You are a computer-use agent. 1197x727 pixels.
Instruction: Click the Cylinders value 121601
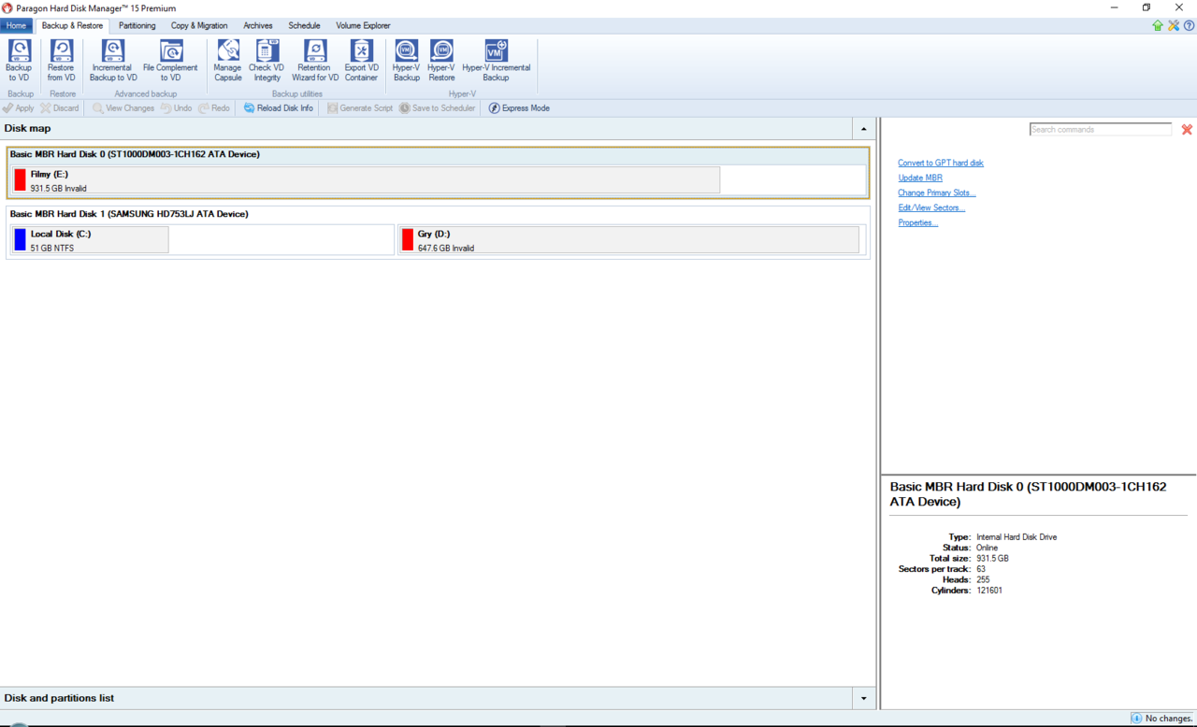(989, 591)
